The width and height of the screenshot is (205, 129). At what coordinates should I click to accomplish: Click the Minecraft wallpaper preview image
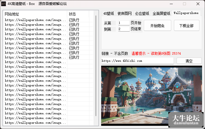pos(152,96)
